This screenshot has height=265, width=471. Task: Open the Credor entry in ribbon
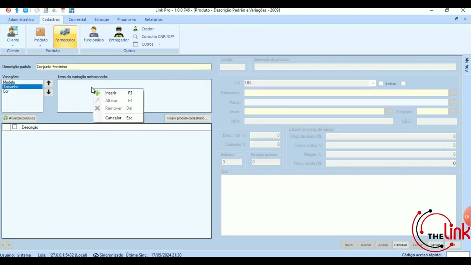pos(144,29)
